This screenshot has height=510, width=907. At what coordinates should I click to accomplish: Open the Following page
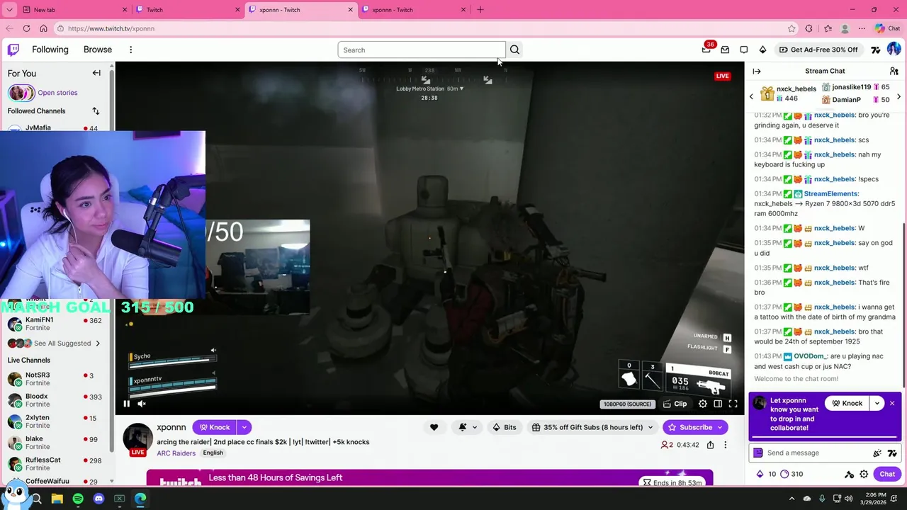(50, 50)
